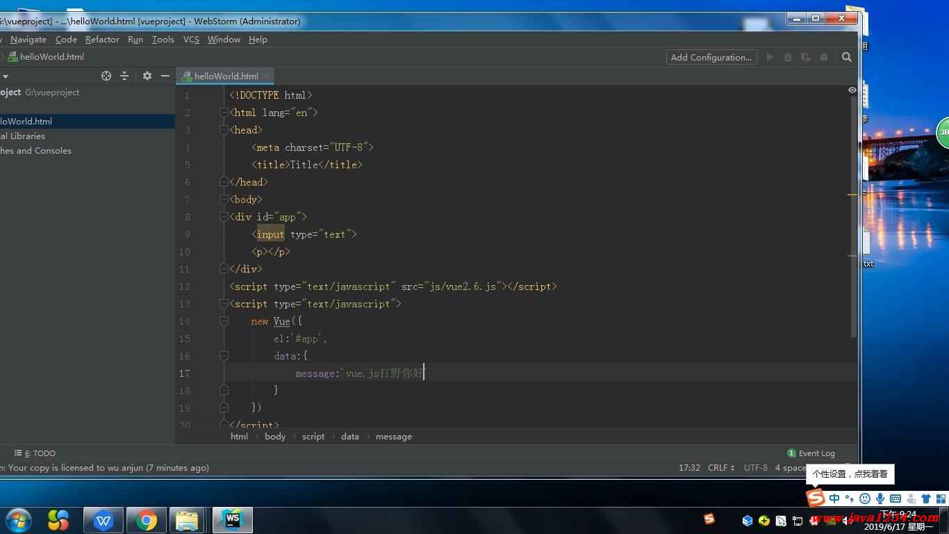
Task: Hide the Project panel with minus icon
Action: (165, 76)
